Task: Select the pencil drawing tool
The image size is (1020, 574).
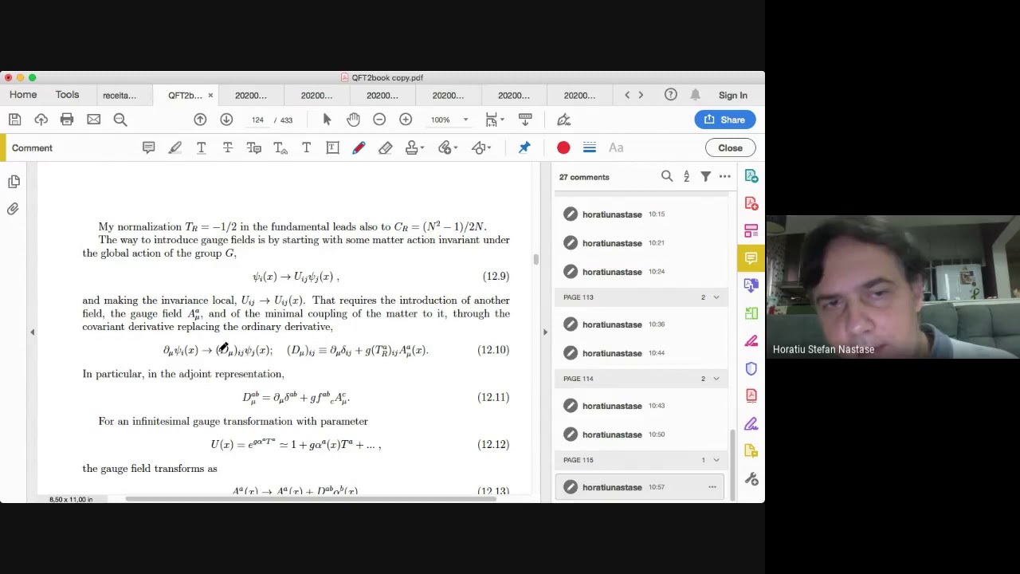Action: pyautogui.click(x=359, y=147)
